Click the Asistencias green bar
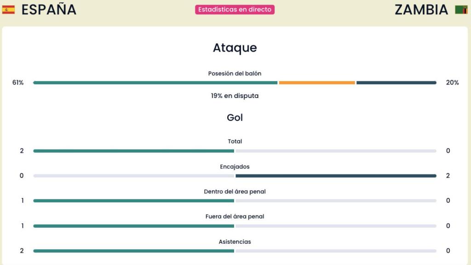The width and height of the screenshot is (471, 265). pos(134,251)
